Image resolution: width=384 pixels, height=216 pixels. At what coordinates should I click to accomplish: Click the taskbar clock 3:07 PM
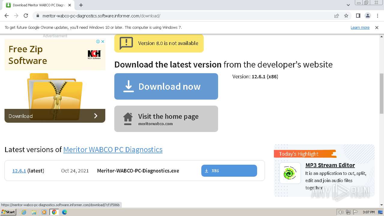point(368,212)
